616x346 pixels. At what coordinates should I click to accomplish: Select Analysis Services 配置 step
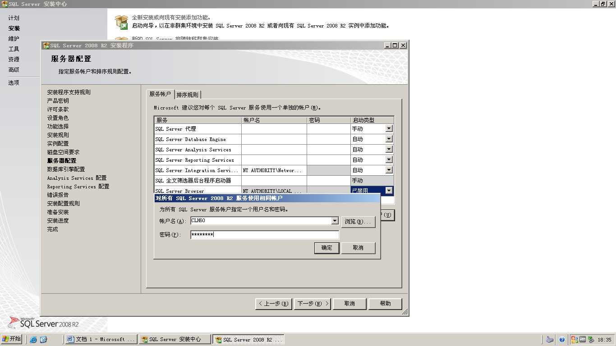[77, 178]
